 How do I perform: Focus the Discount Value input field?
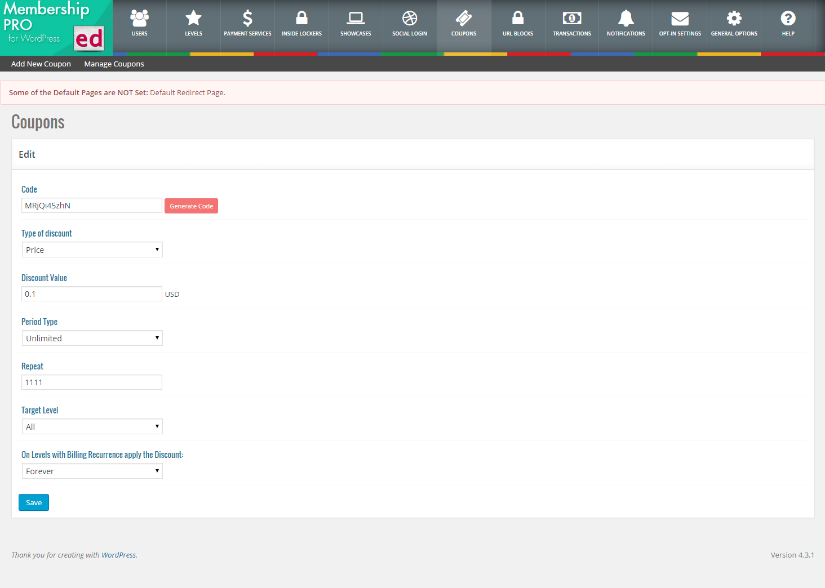pyautogui.click(x=92, y=294)
